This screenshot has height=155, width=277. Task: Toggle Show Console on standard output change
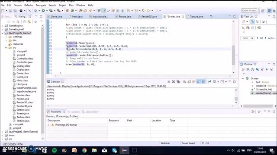(199, 81)
